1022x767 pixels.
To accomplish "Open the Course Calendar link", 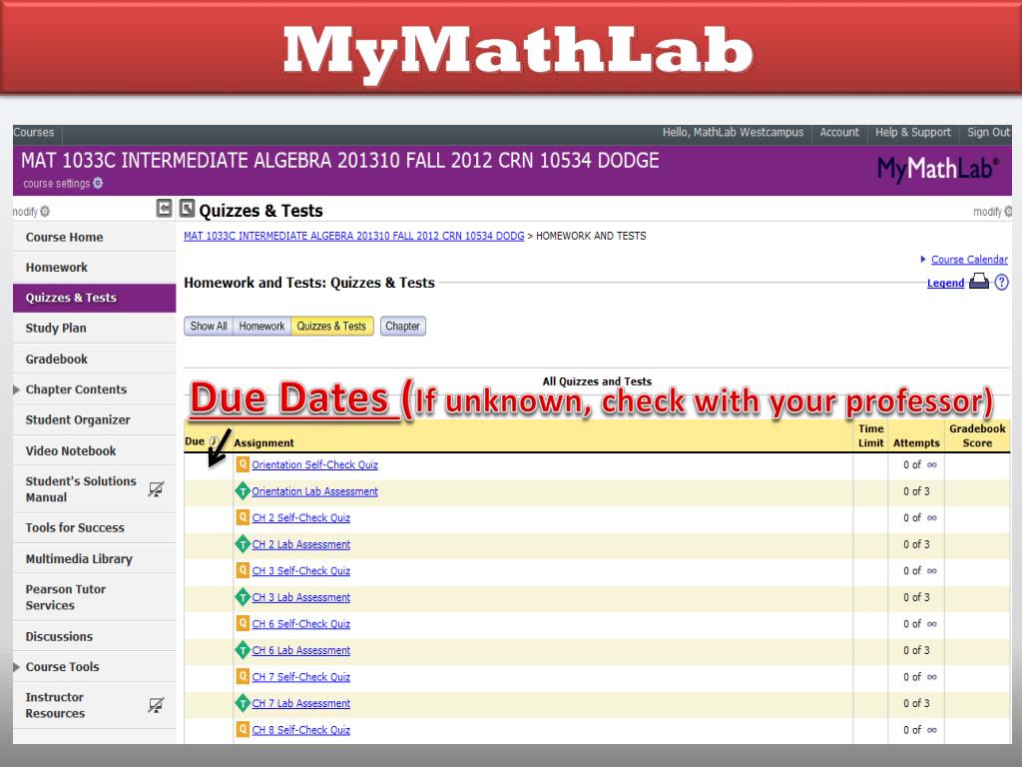I will (969, 259).
